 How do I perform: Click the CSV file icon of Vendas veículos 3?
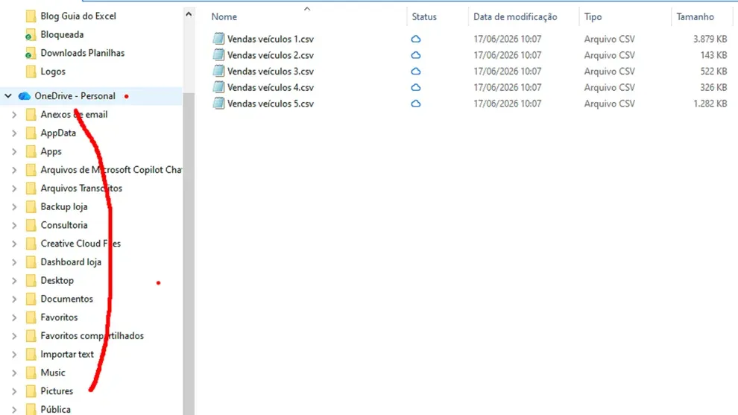click(x=218, y=71)
